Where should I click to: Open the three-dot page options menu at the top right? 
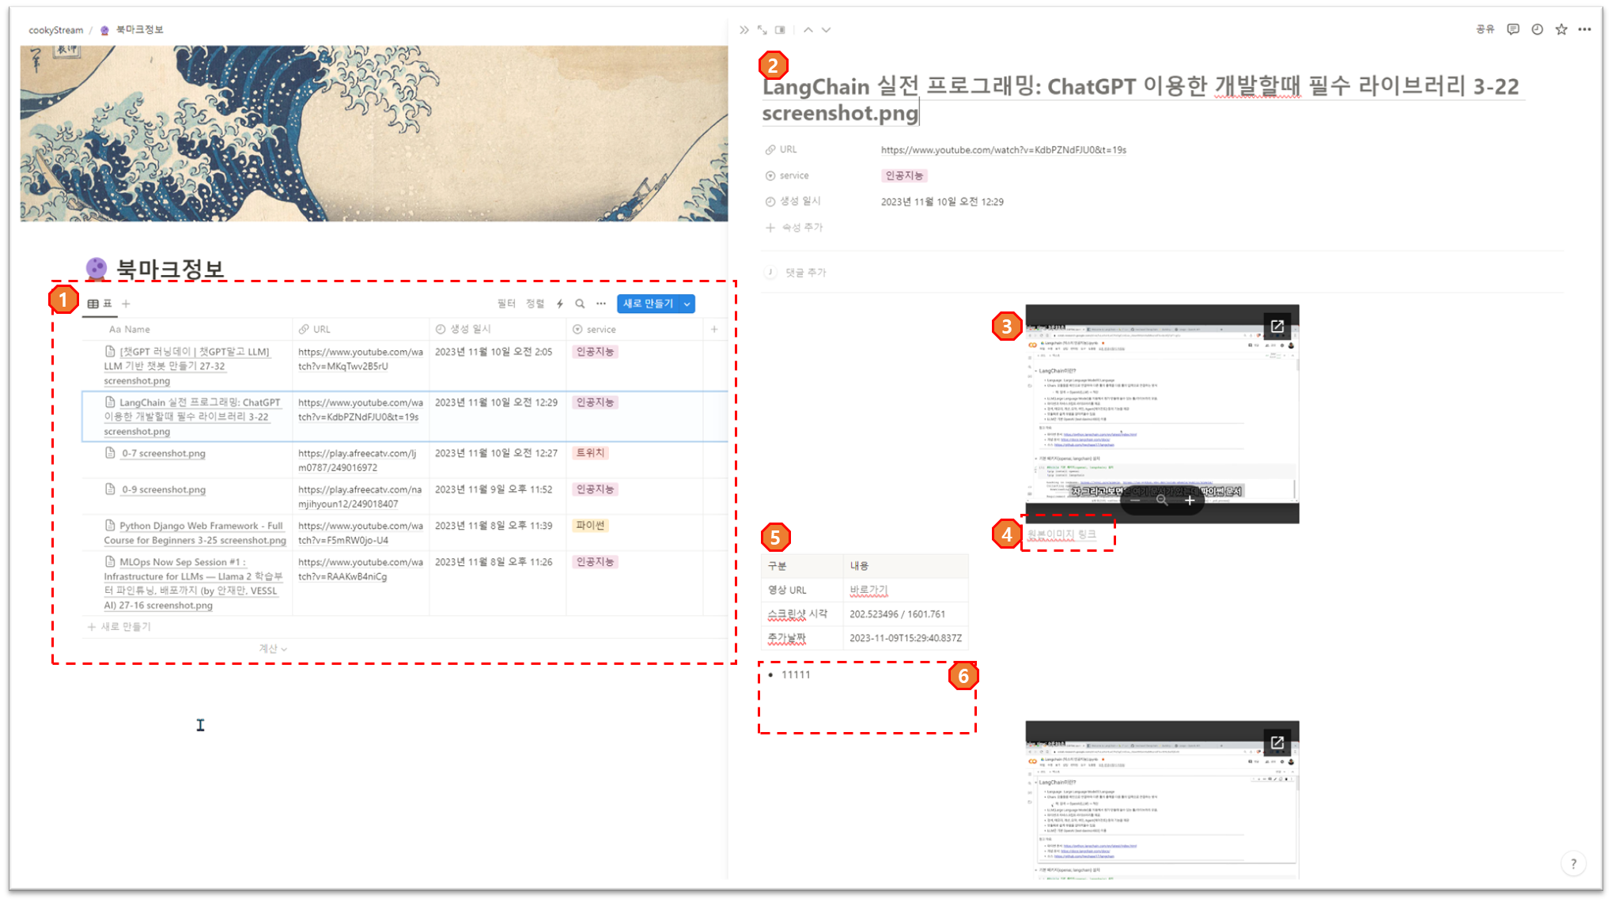point(1584,29)
